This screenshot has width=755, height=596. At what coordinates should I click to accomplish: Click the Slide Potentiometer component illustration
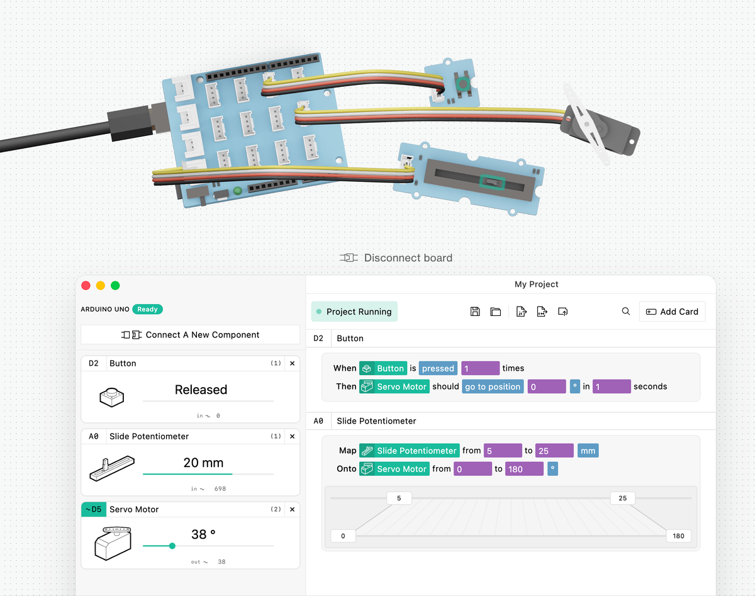click(112, 468)
